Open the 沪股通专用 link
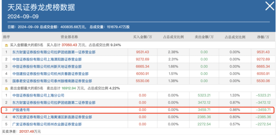 pos(21,110)
